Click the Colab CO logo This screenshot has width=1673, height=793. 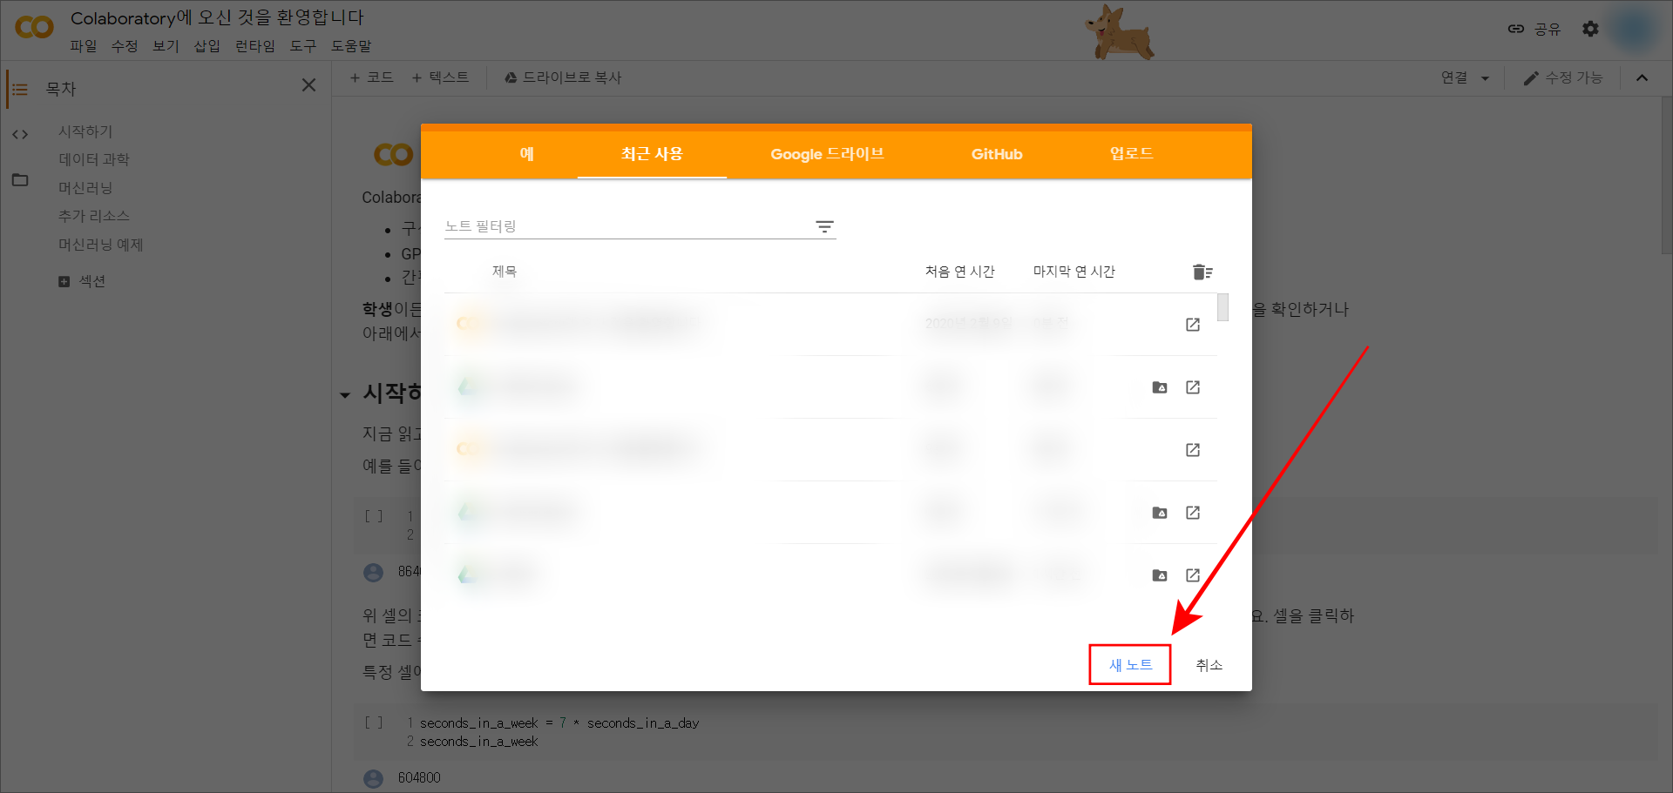click(x=34, y=28)
